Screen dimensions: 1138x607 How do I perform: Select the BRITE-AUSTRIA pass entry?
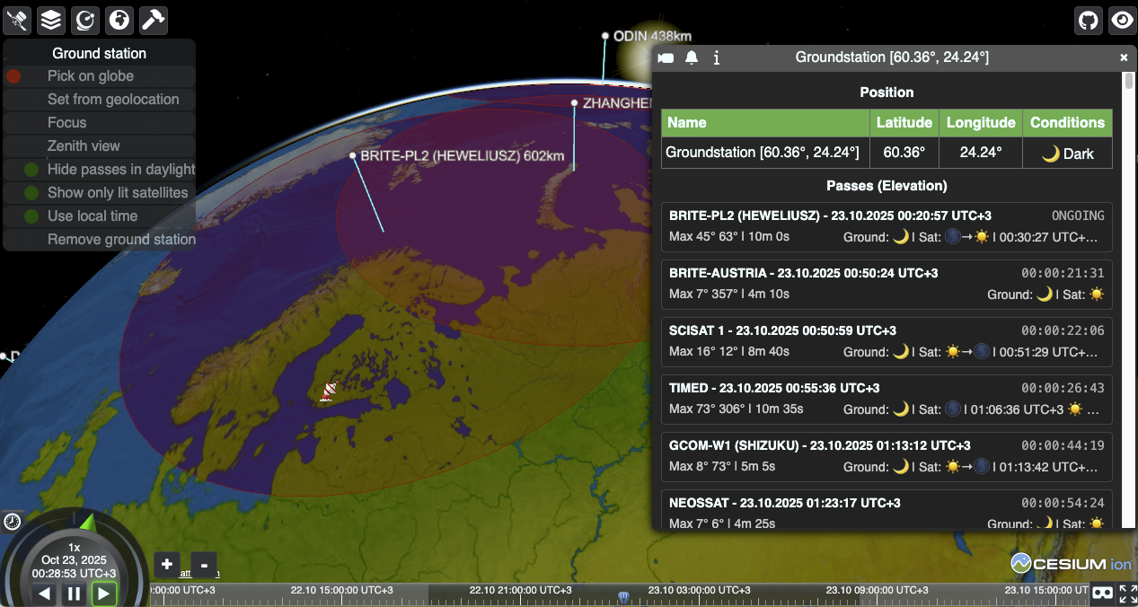tap(887, 285)
